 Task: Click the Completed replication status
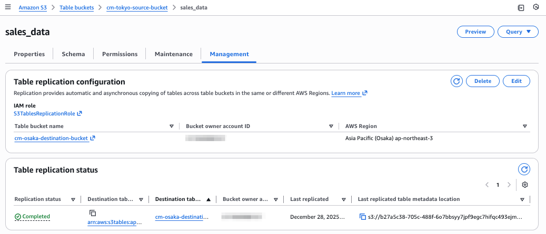tap(33, 217)
